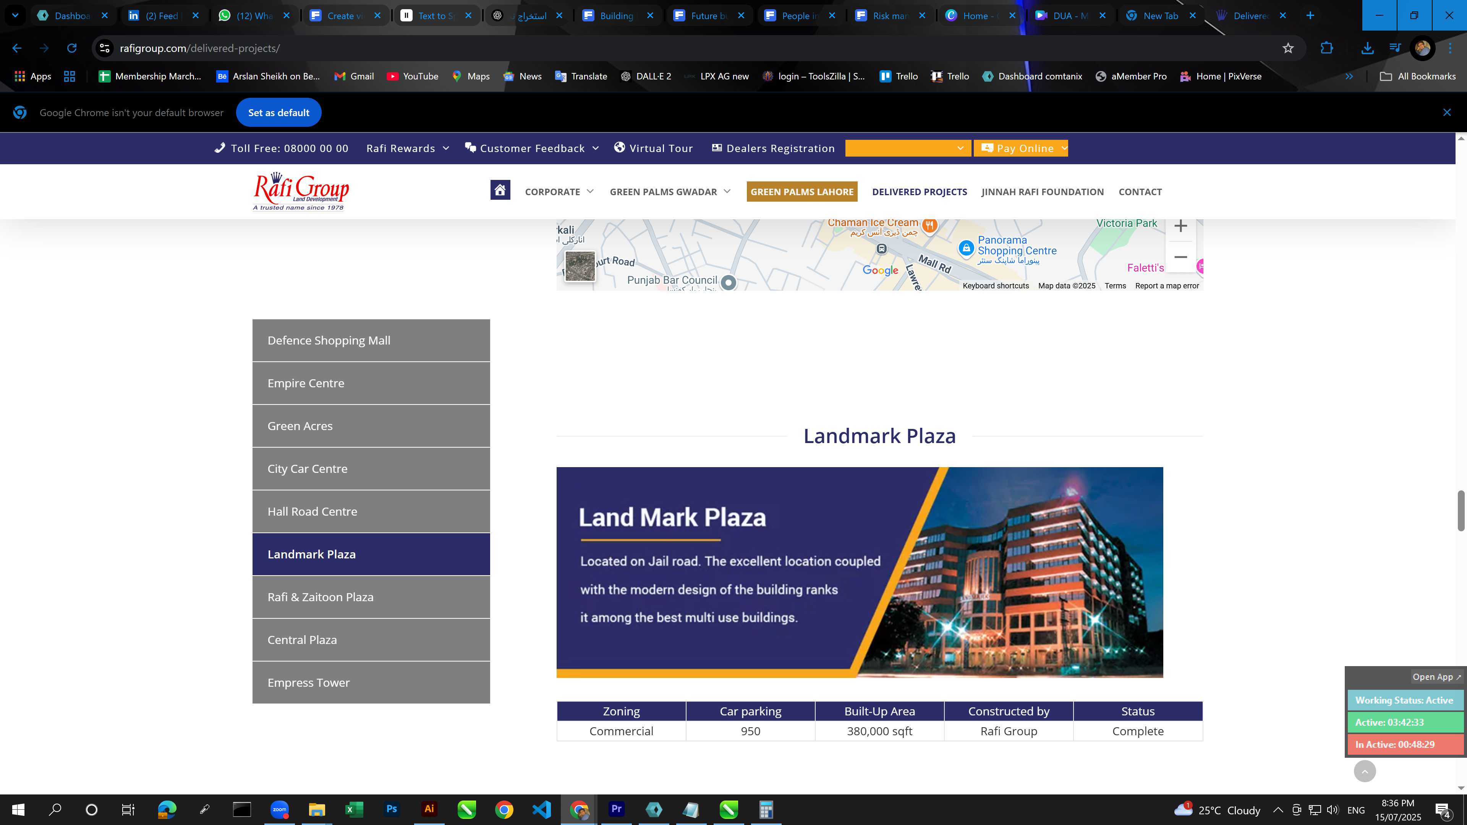This screenshot has width=1467, height=825.
Task: Click Open App in tracker widget
Action: [1436, 677]
